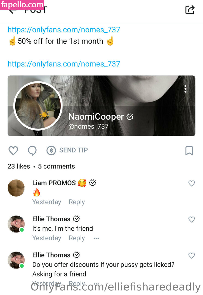Like the "It's me, I'm the friend" comment
The image size is (203, 295).
click(192, 219)
